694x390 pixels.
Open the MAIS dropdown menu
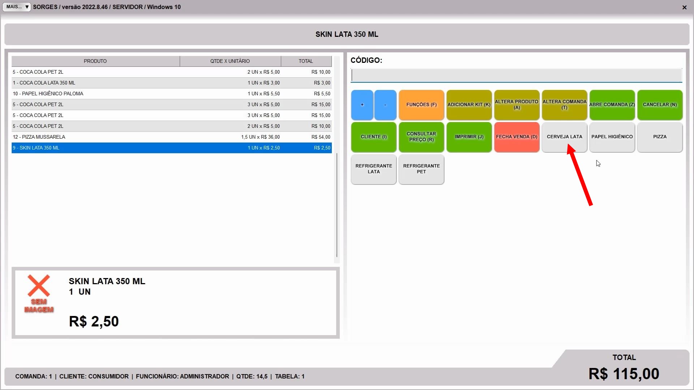[x=17, y=7]
